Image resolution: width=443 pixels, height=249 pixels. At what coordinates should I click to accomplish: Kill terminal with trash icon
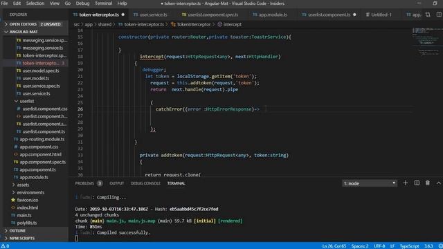point(428,183)
